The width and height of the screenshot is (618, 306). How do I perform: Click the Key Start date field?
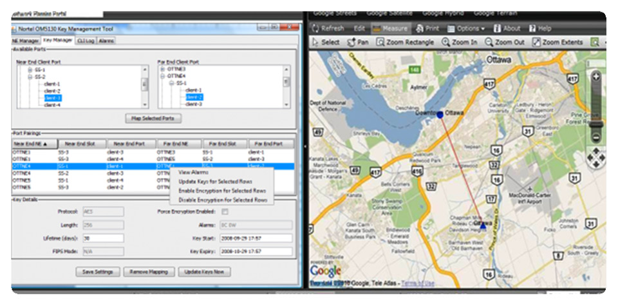click(256, 238)
